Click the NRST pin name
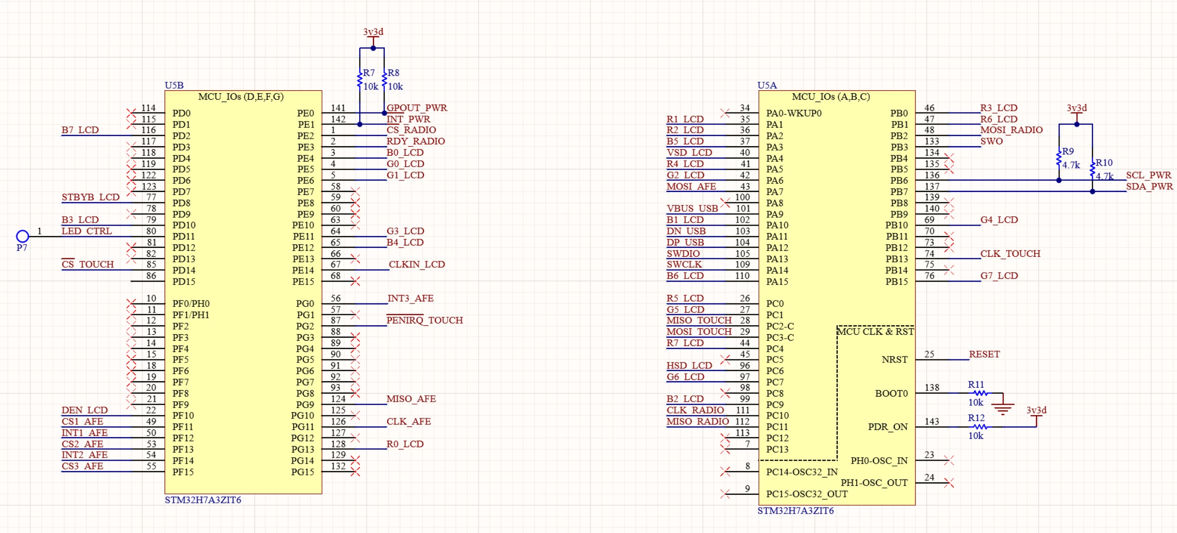 click(895, 359)
